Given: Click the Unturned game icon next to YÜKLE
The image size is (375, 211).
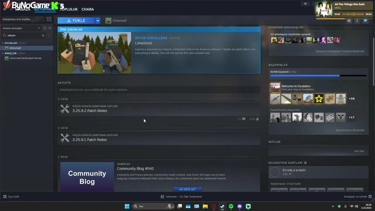Looking at the screenshot, I should pos(108,21).
